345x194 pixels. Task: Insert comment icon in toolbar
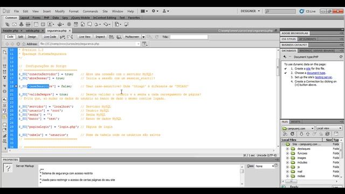point(89,24)
